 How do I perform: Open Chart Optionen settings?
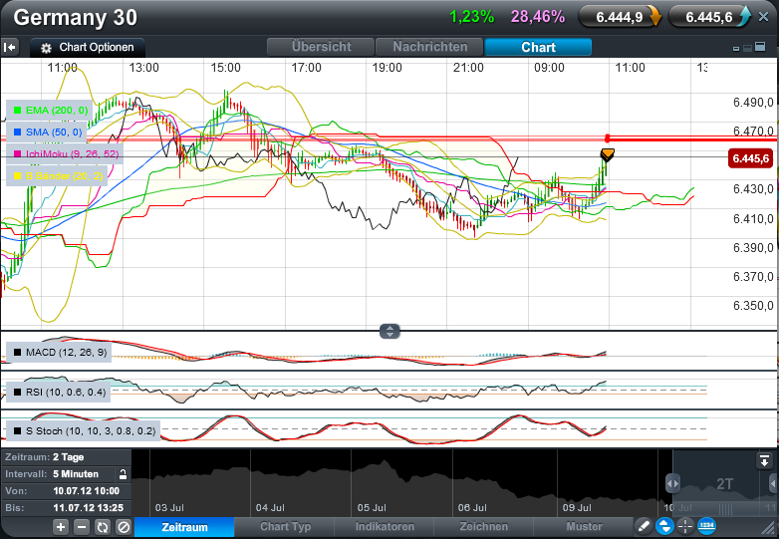pyautogui.click(x=88, y=48)
